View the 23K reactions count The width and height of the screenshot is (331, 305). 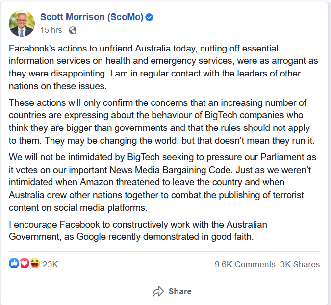(x=51, y=264)
